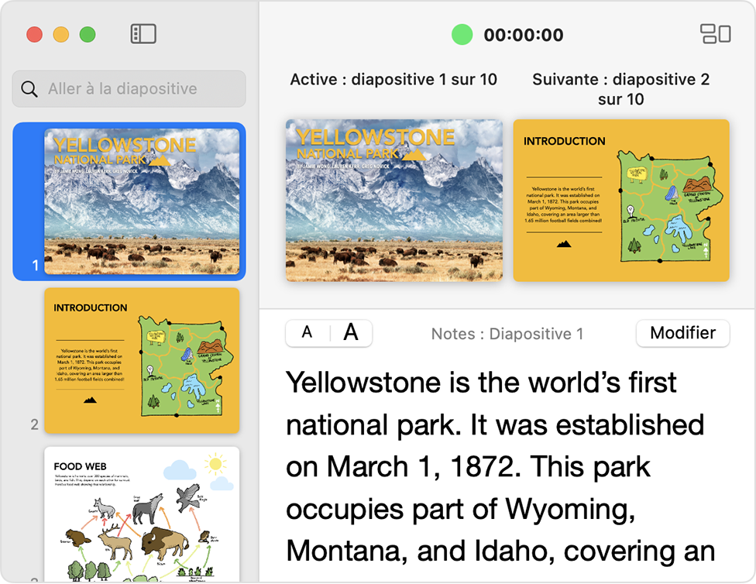Focus the "Aller à la diapositive" search field
This screenshot has height=584, width=756.
[139, 89]
